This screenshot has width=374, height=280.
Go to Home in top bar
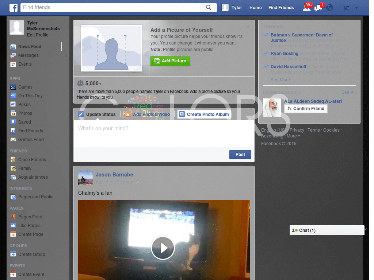coord(255,8)
